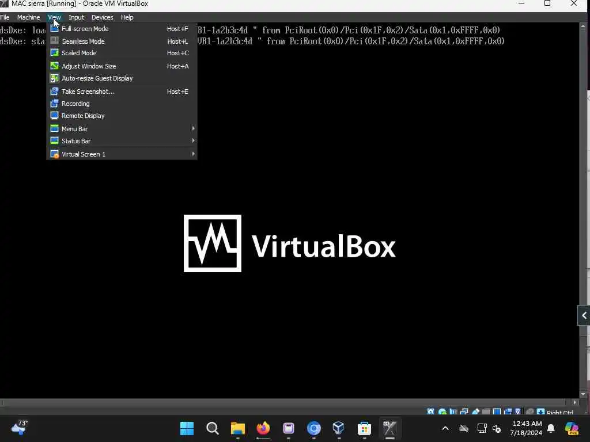This screenshot has height=442, width=590.
Task: Choose Adjust Window Size
Action: pos(122,66)
